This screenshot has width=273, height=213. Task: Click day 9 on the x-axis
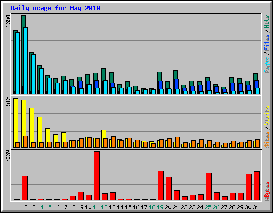(82, 207)
